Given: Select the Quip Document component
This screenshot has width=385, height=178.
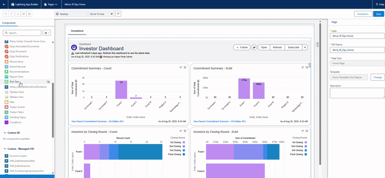Looking at the screenshot, I should click(18, 51).
